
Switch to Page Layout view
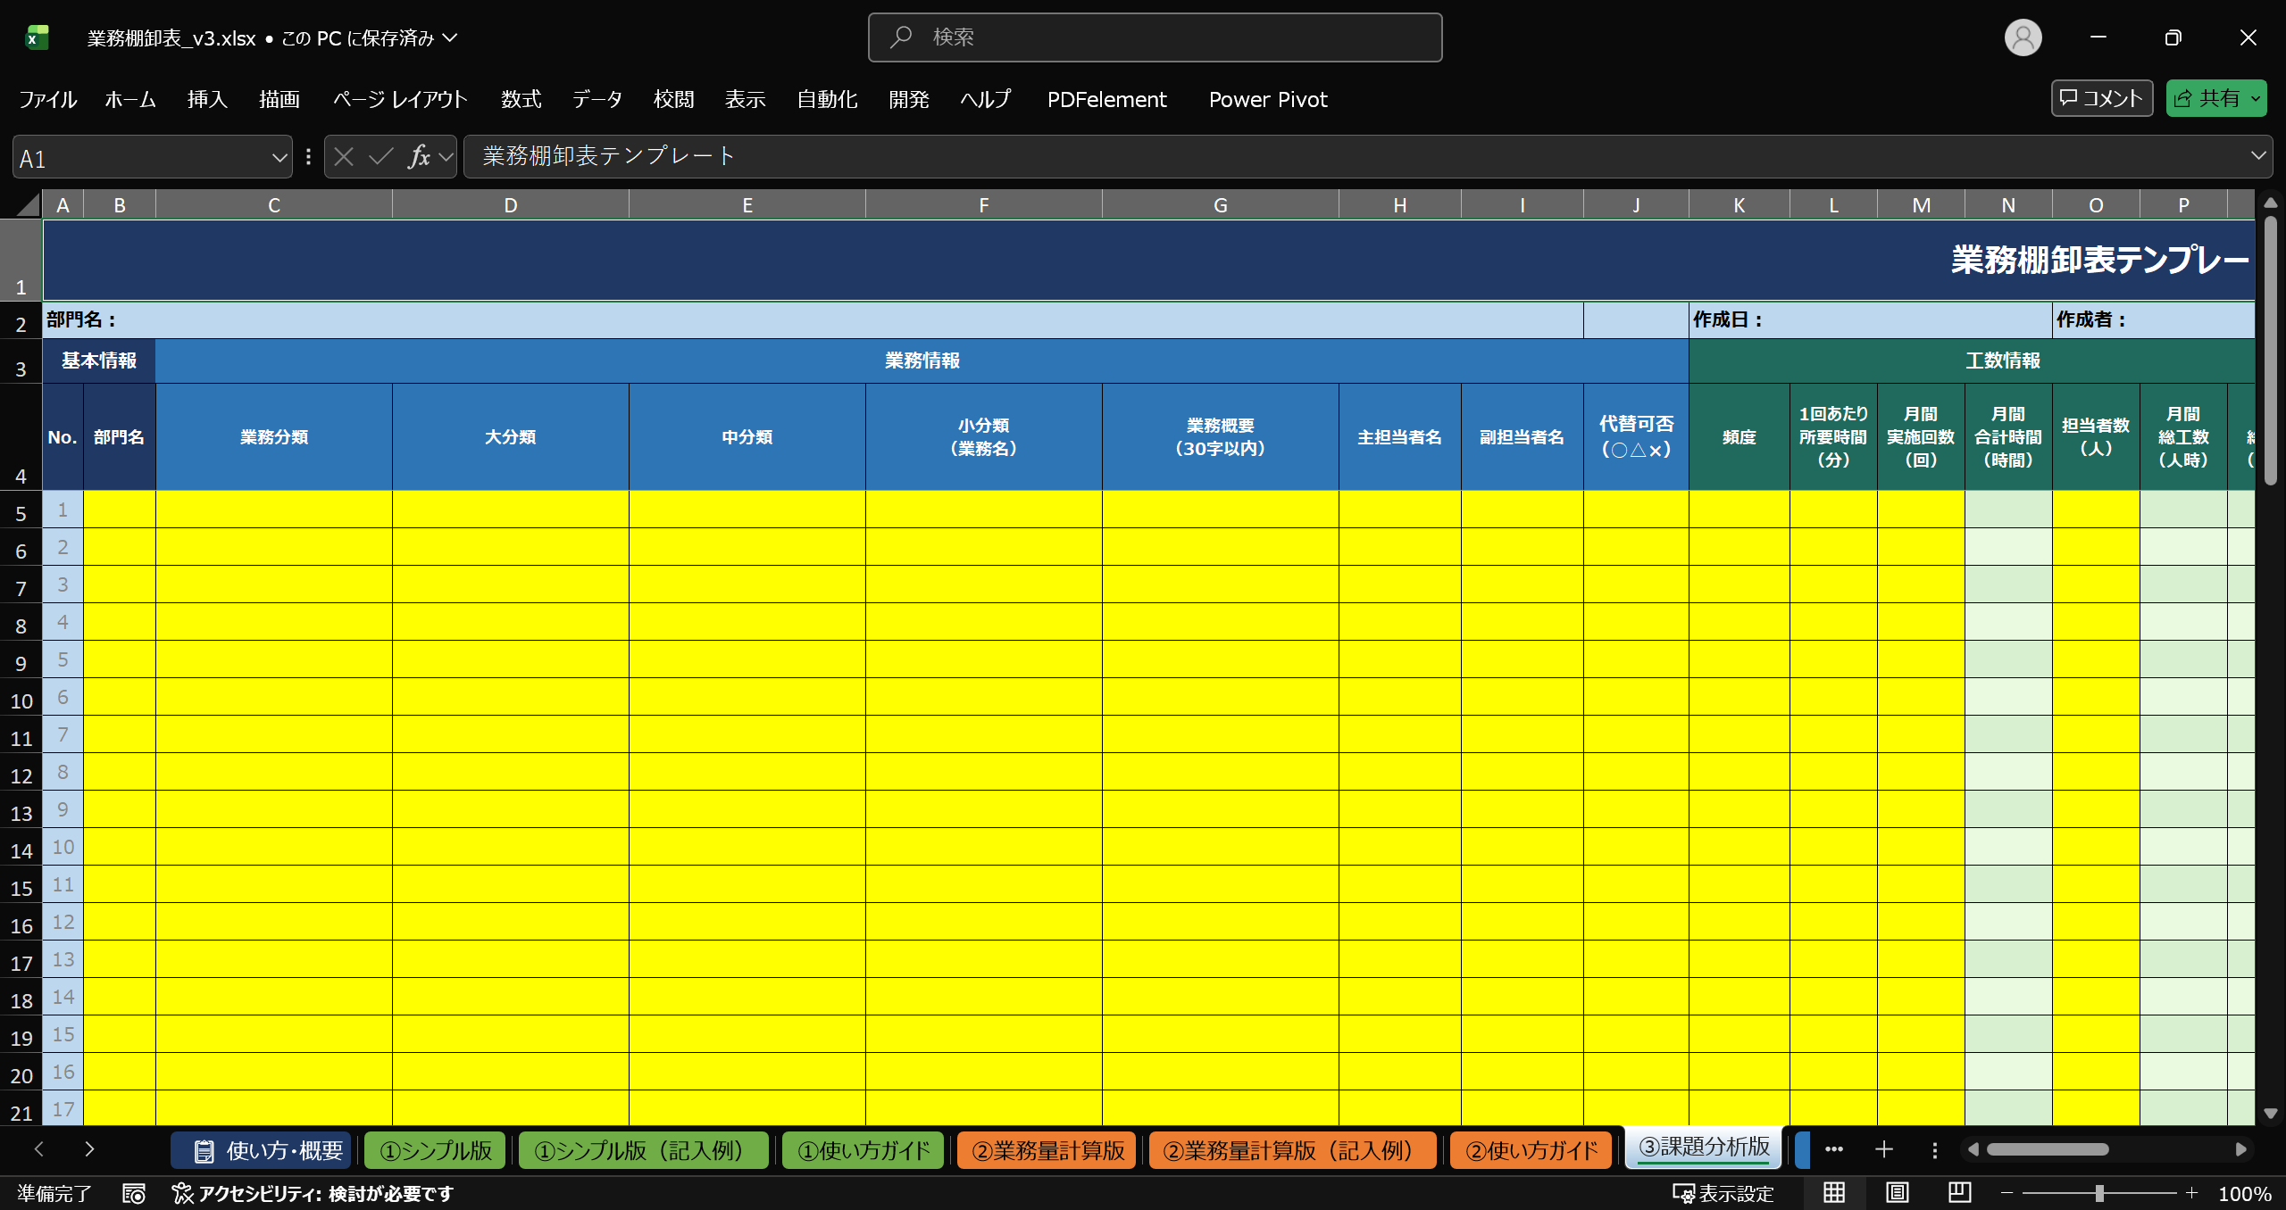[1897, 1193]
